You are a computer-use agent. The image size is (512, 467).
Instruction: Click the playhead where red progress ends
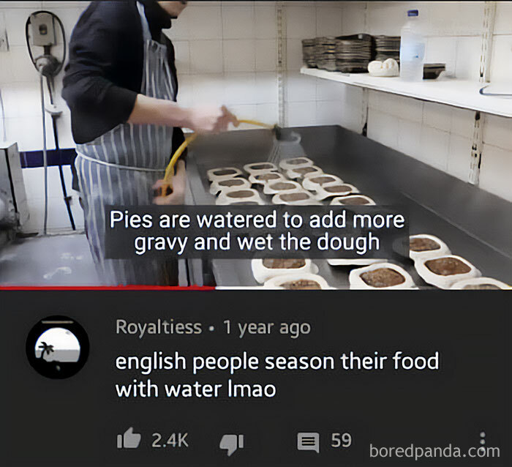[x=214, y=288]
